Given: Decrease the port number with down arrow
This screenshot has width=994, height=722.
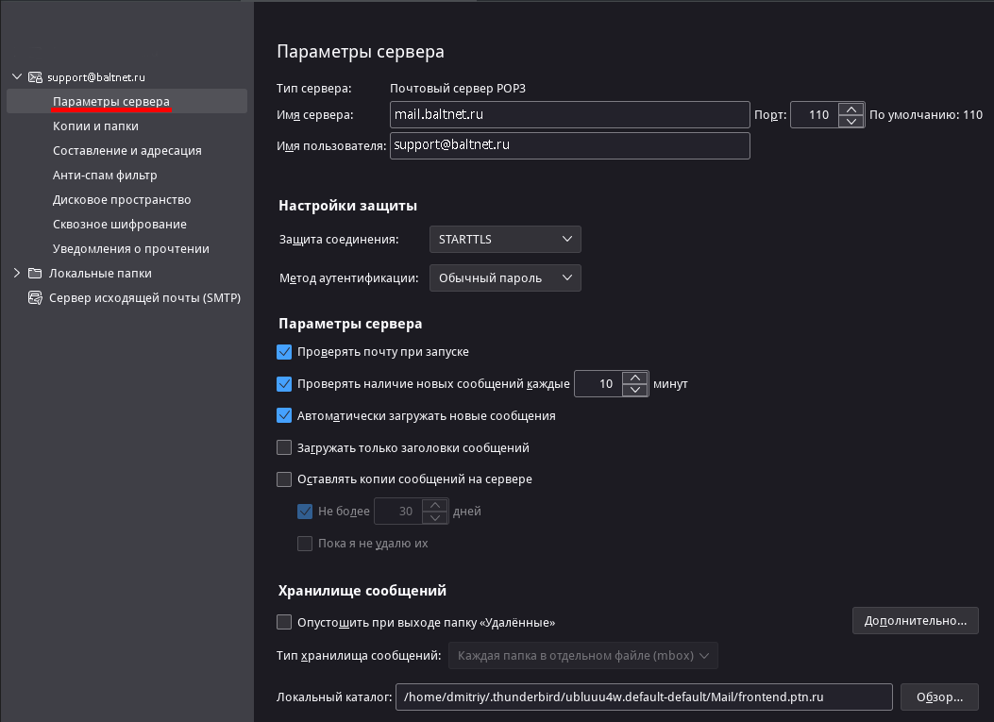Looking at the screenshot, I should pos(851,121).
